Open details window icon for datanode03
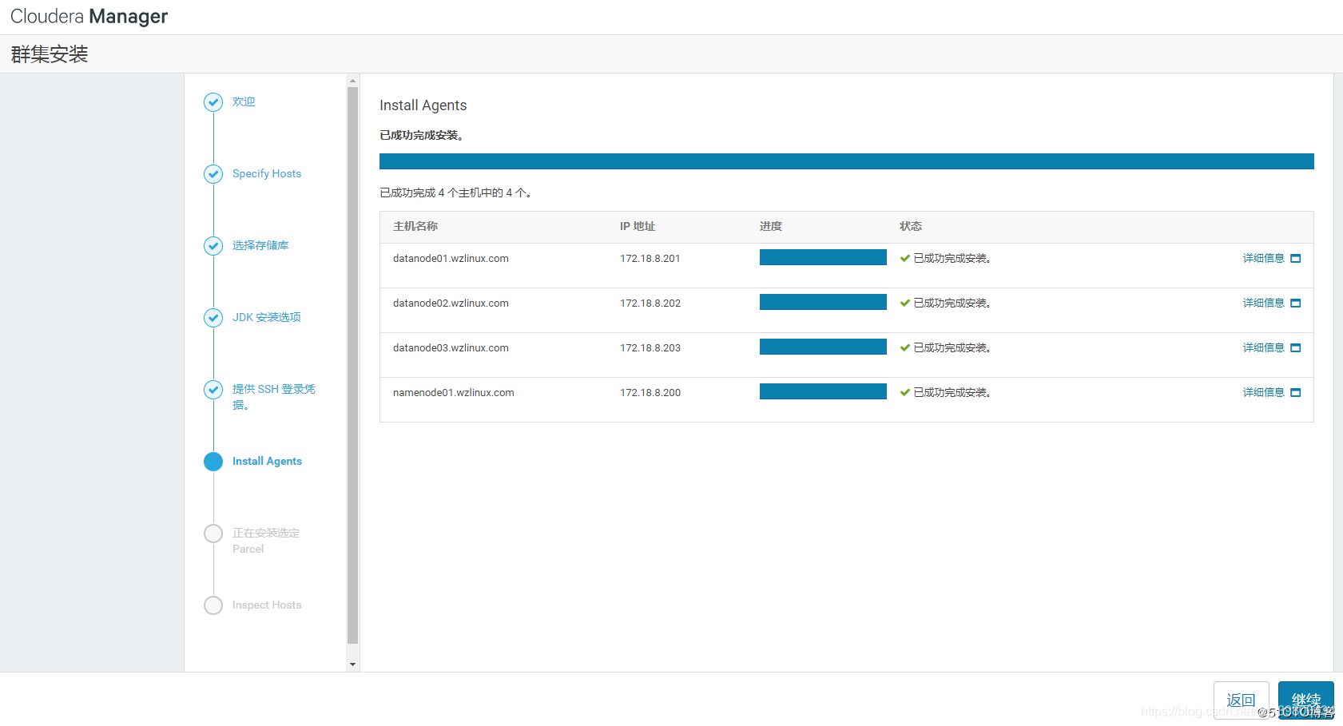 (x=1296, y=348)
